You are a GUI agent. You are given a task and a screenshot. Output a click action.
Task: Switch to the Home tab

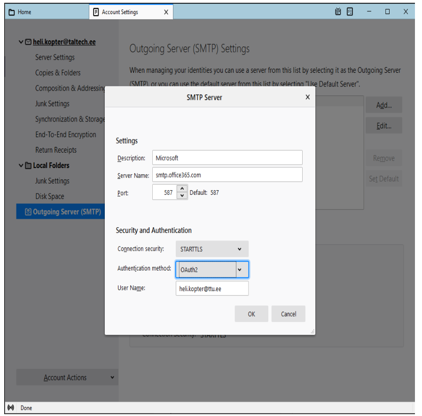point(47,12)
